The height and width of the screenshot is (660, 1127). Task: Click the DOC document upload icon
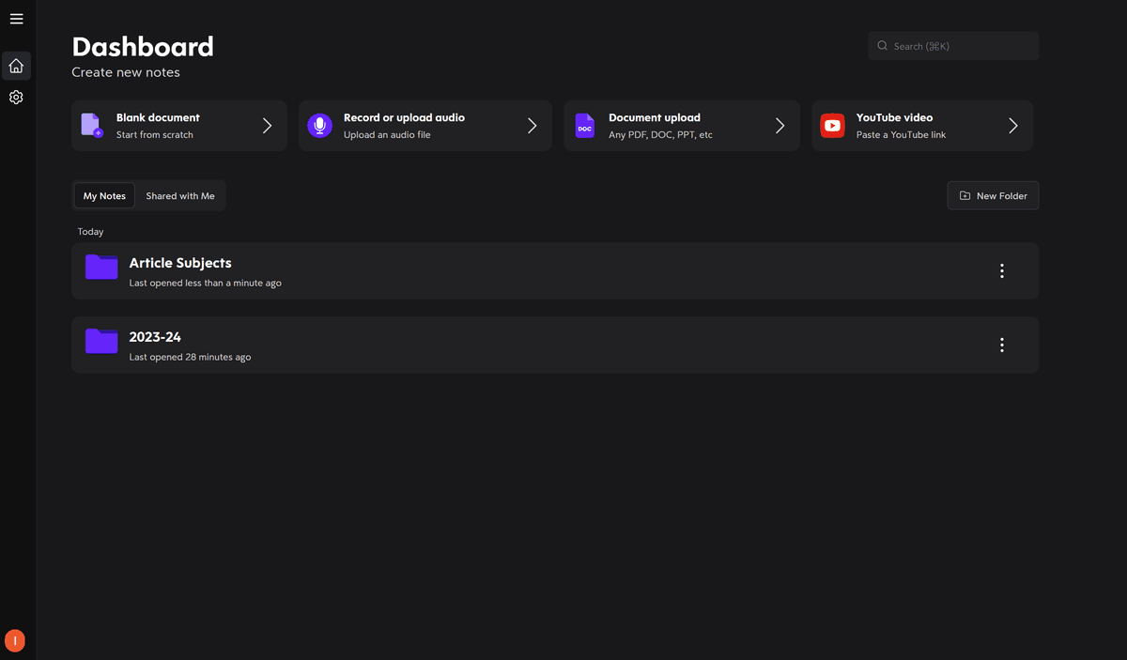(584, 125)
